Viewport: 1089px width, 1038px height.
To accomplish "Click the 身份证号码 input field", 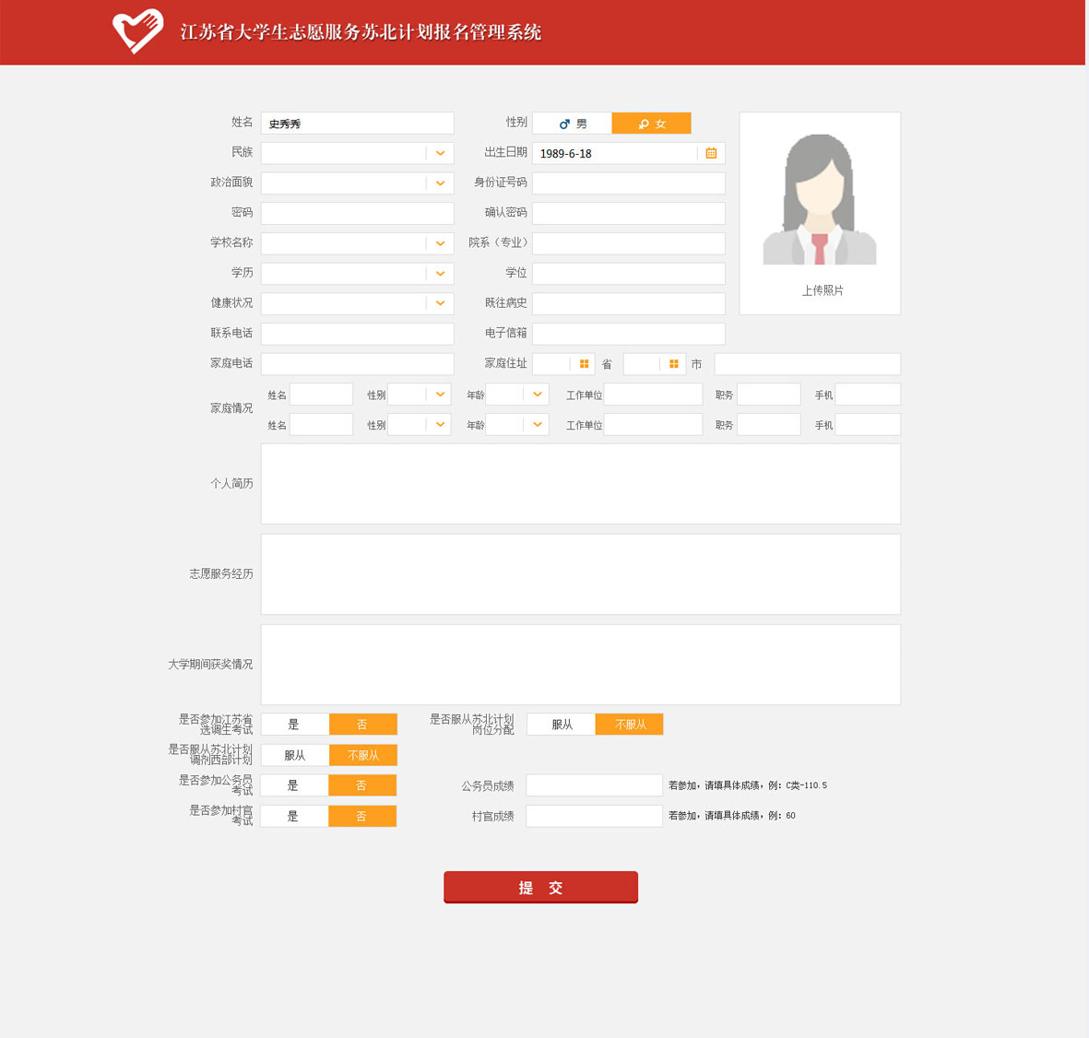I will 628,183.
